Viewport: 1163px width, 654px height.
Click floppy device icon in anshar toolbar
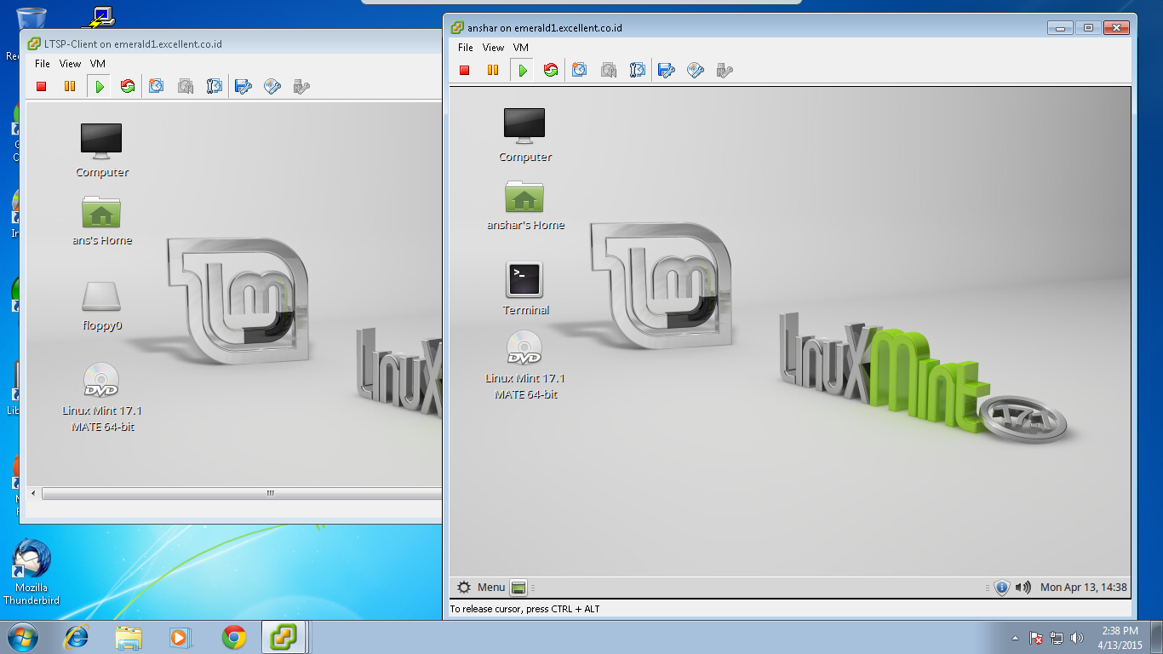click(x=667, y=70)
